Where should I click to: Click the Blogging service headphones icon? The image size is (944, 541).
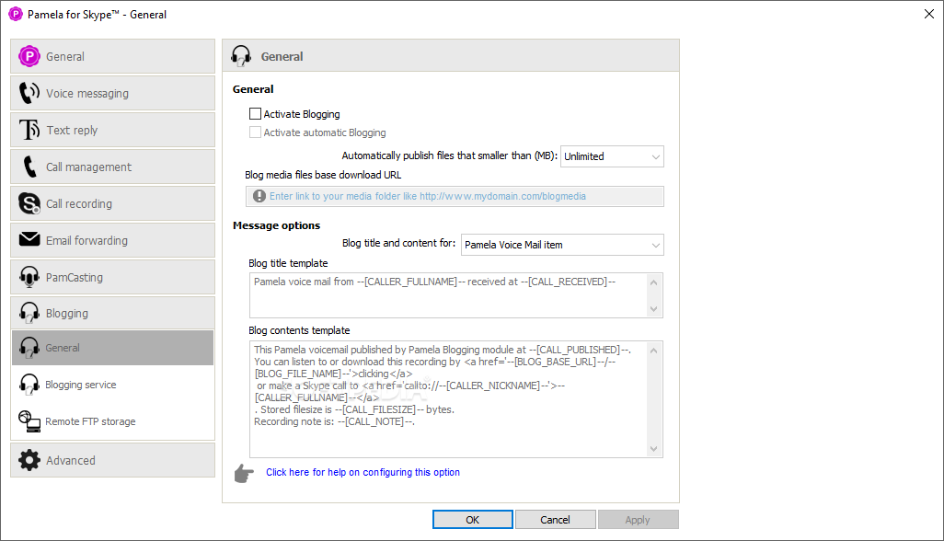[29, 385]
